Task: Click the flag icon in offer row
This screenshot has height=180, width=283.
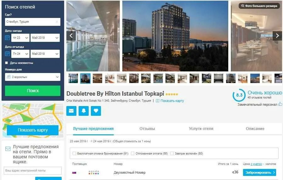Action: (x=74, y=172)
